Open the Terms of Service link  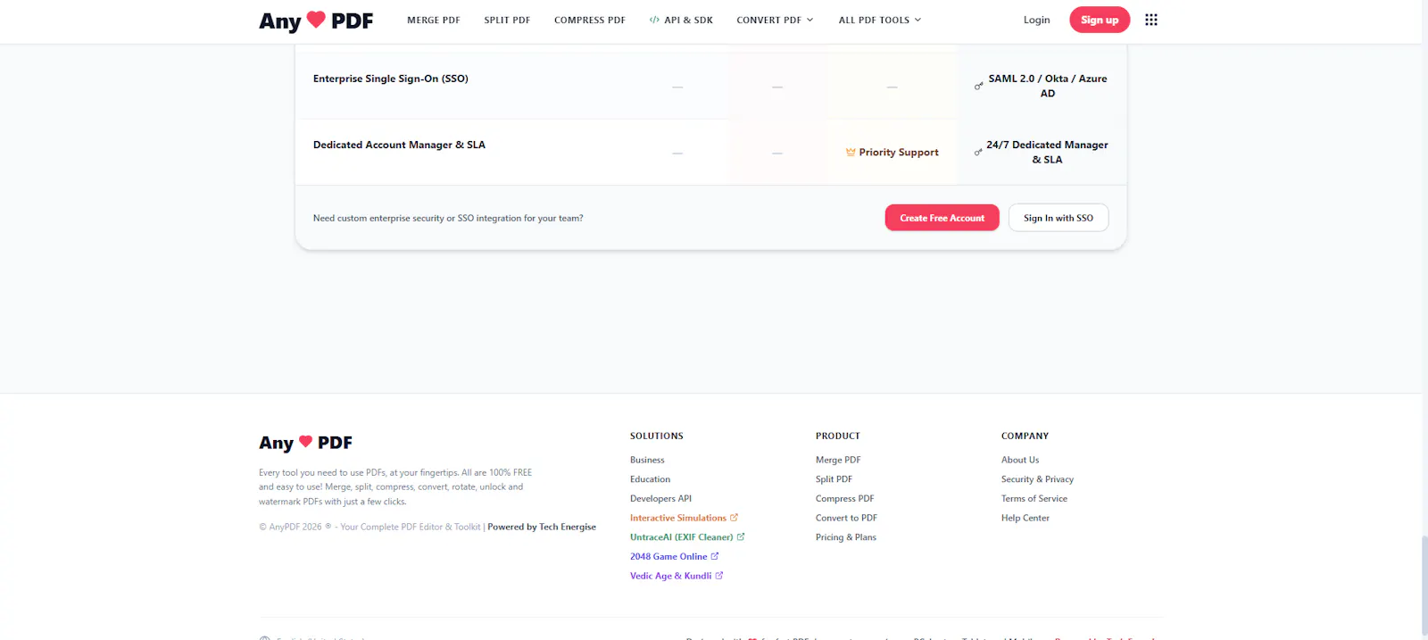point(1034,499)
